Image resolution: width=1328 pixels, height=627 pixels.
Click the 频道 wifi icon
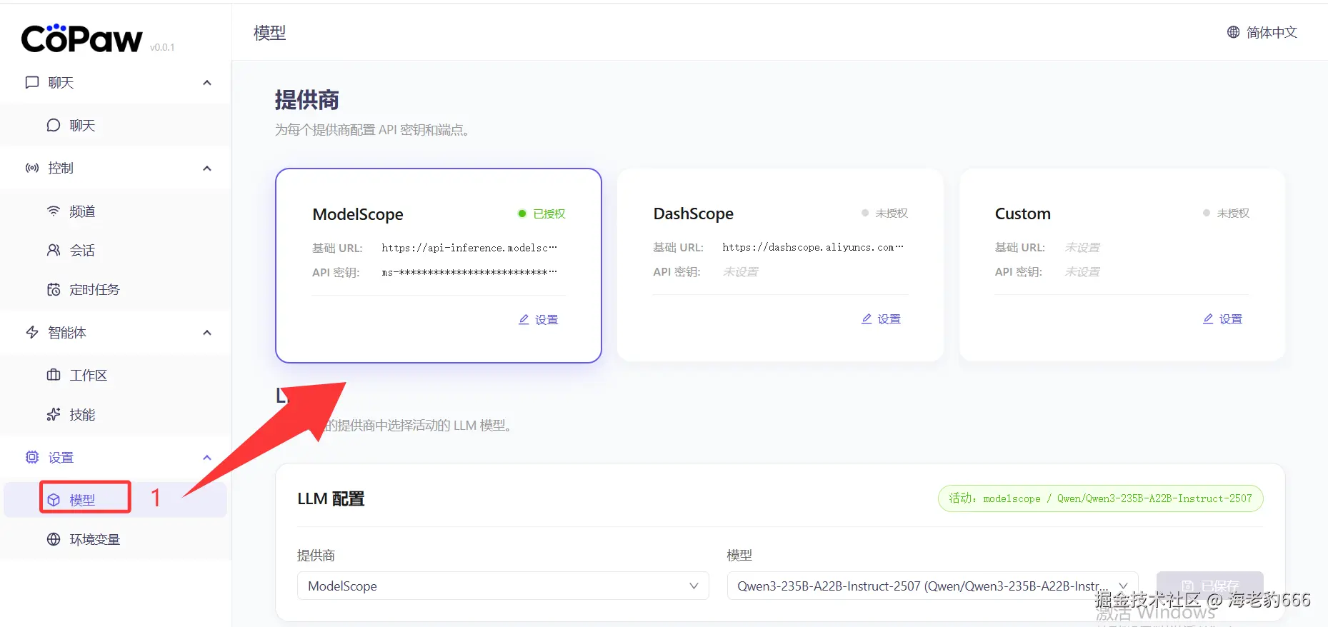[x=54, y=211]
